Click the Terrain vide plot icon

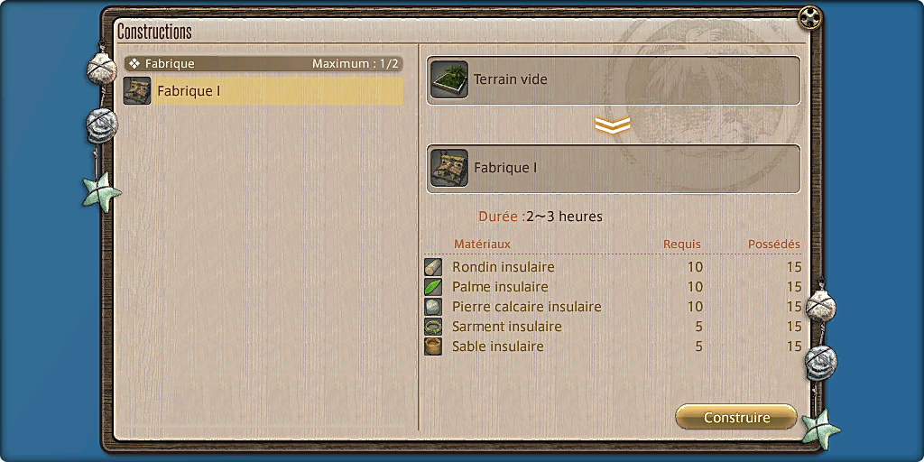click(x=449, y=79)
